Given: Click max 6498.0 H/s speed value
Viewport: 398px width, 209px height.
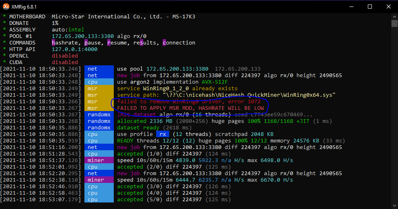Looking at the screenshot, I should [x=270, y=160].
